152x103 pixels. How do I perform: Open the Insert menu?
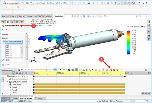tap(38, 3)
